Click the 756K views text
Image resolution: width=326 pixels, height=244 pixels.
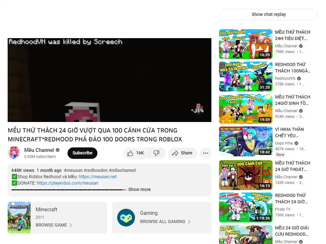click(x=285, y=215)
